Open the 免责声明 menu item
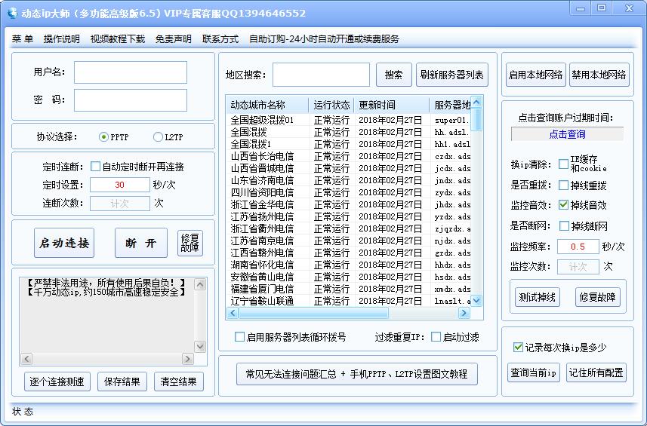This screenshot has width=647, height=426. click(x=174, y=39)
